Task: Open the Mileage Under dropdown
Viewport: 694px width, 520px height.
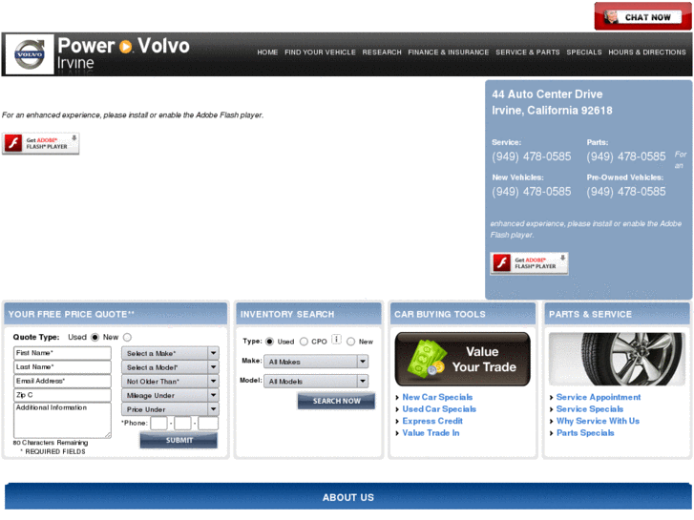Action: (171, 395)
